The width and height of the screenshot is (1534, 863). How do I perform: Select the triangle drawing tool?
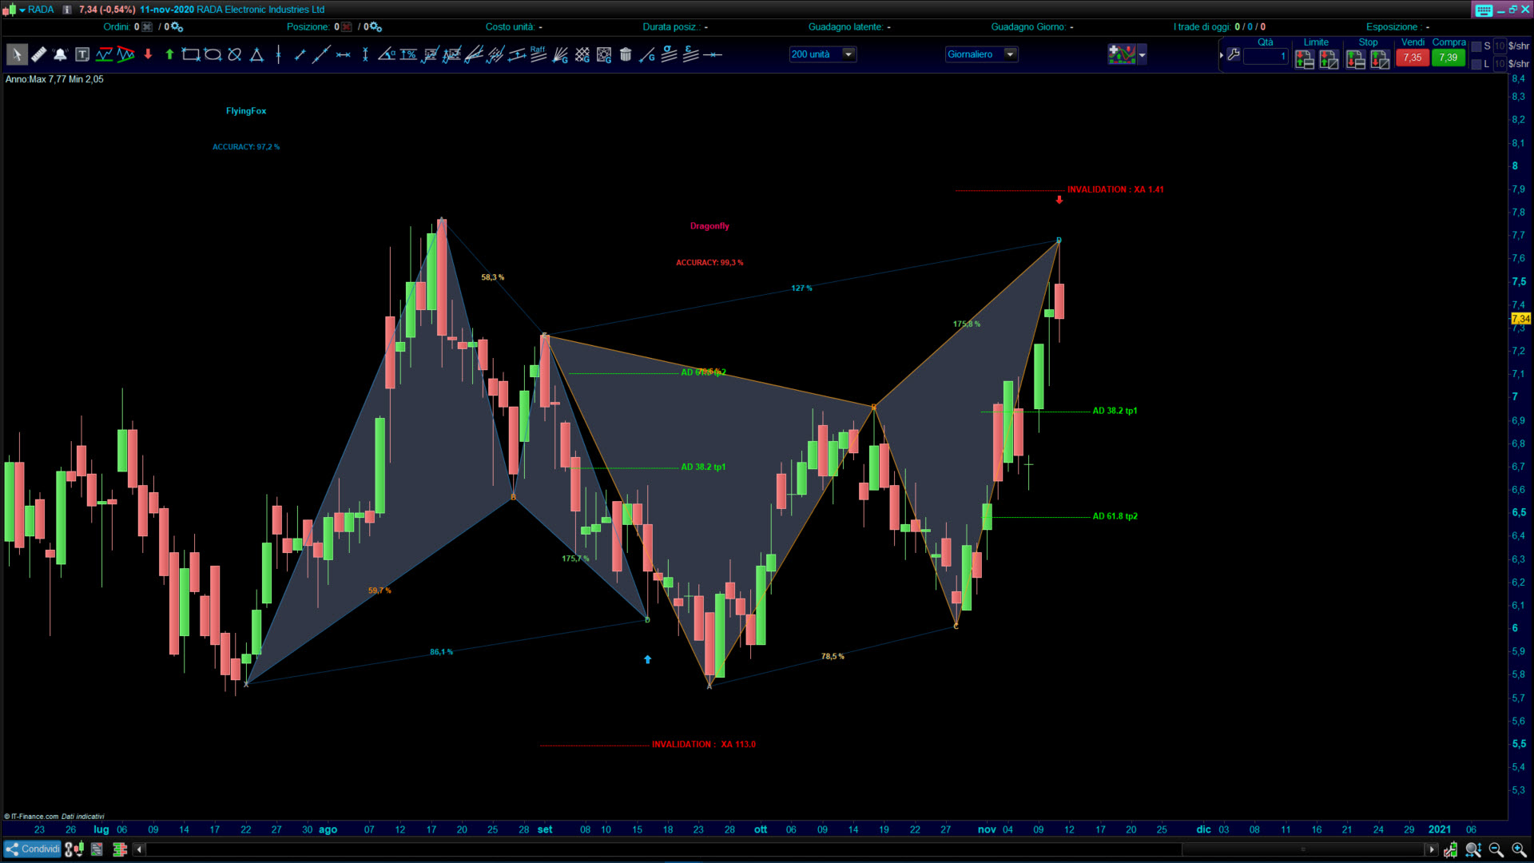point(256,55)
